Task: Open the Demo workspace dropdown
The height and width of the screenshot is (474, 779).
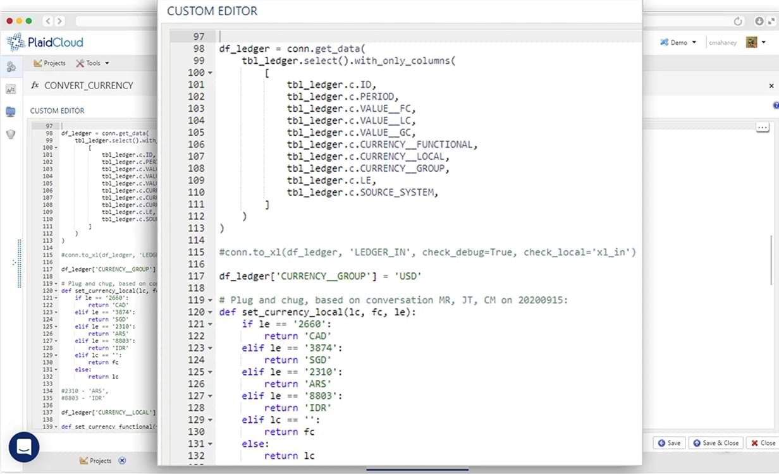Action: coord(678,42)
